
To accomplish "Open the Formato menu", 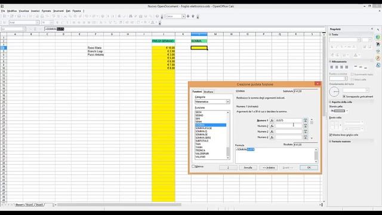I will [x=47, y=11].
